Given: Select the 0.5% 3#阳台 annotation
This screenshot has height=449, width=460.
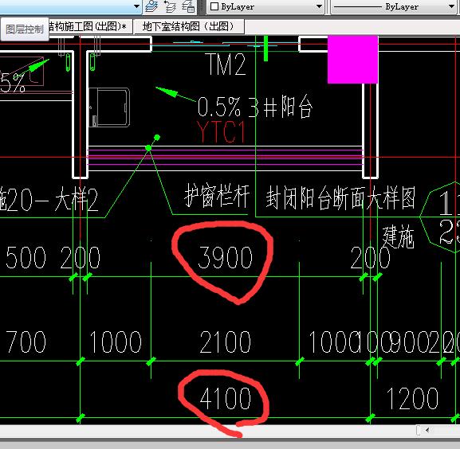Looking at the screenshot, I should pos(254,106).
